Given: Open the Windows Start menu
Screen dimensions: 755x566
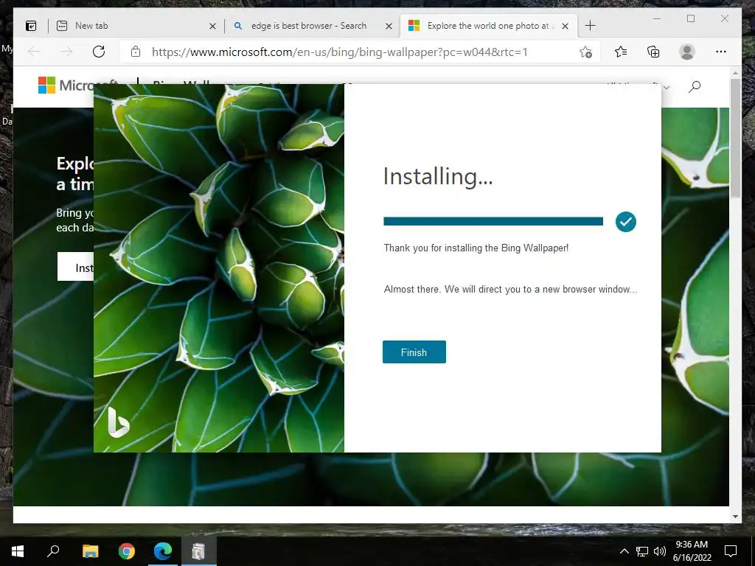Looking at the screenshot, I should pos(18,551).
